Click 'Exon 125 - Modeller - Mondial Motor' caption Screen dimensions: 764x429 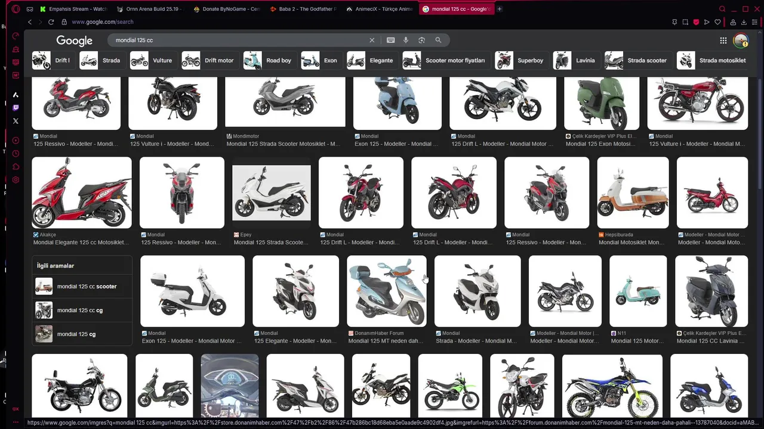[x=192, y=341]
